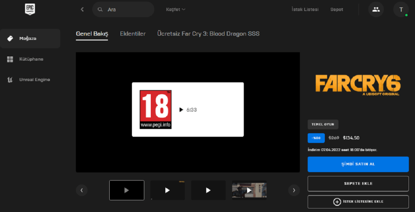Screen dimensions: 415x212
Task: Click the Kütüphane grid icon
Action: point(10,59)
